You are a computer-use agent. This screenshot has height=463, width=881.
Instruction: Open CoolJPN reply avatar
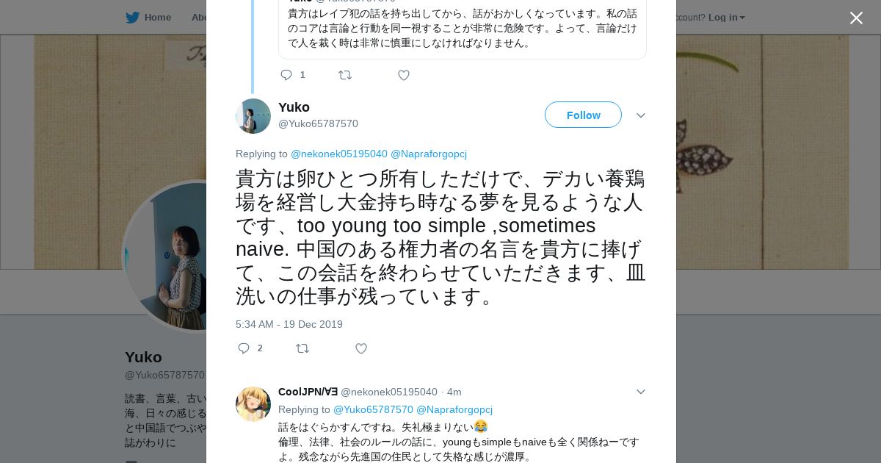pyautogui.click(x=253, y=404)
